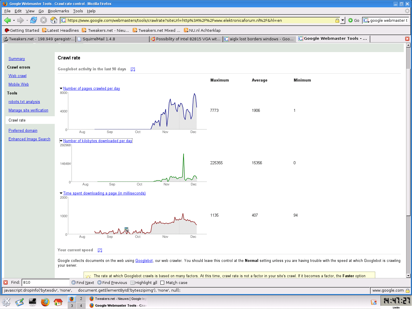Open the address bar URL dropdown
This screenshot has height=309, width=412.
343,20
